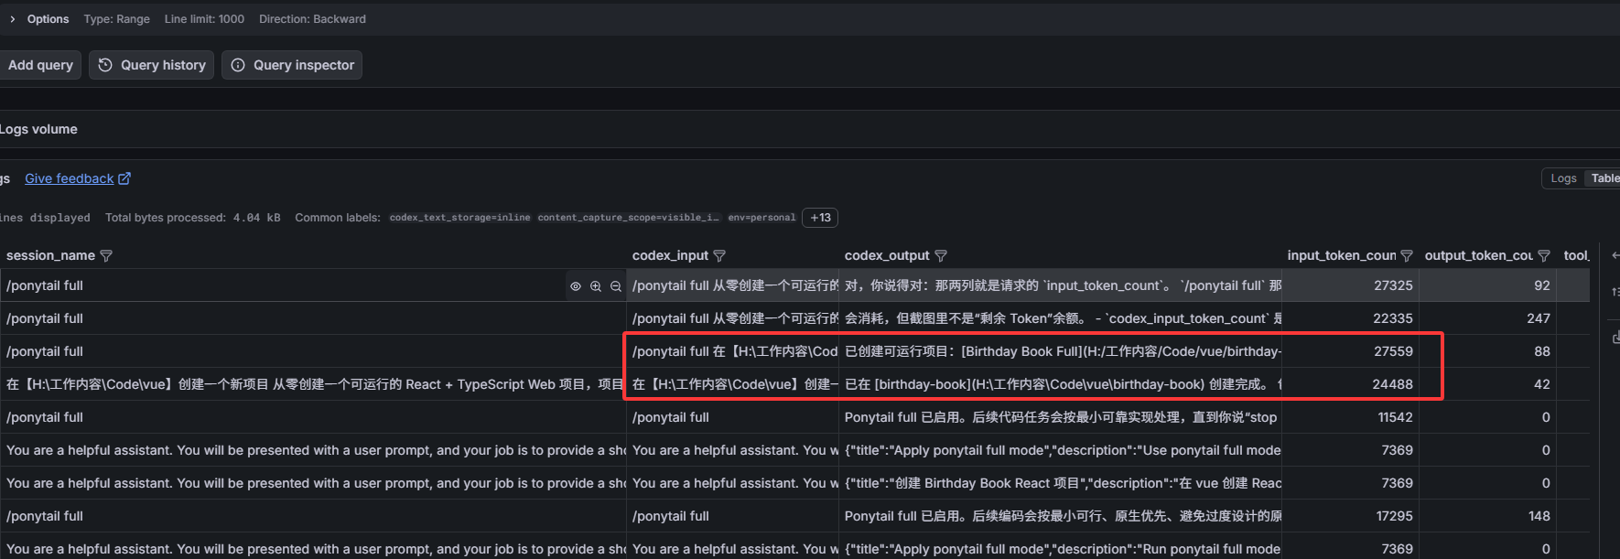
Task: Select the input token value 24488
Action: click(1393, 384)
